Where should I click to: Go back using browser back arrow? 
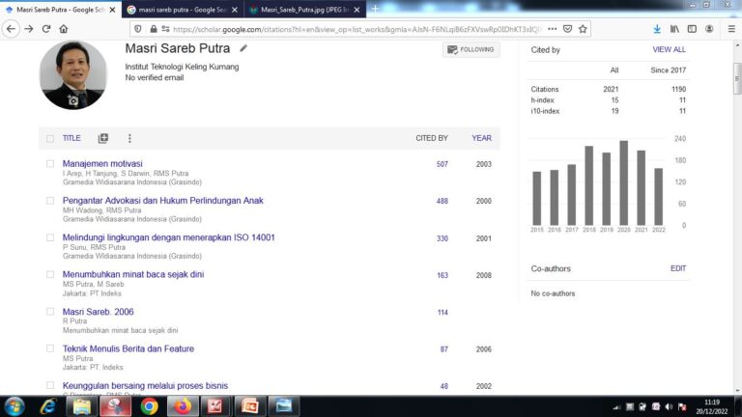pos(11,29)
